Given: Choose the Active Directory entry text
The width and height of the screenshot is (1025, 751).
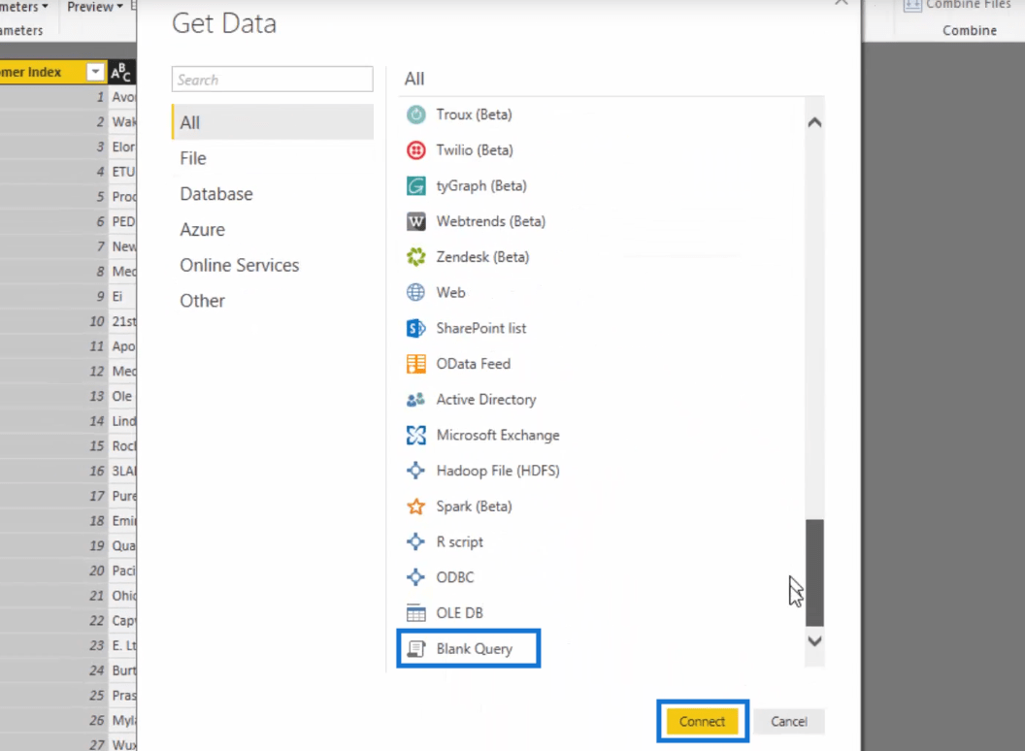Looking at the screenshot, I should tap(486, 400).
